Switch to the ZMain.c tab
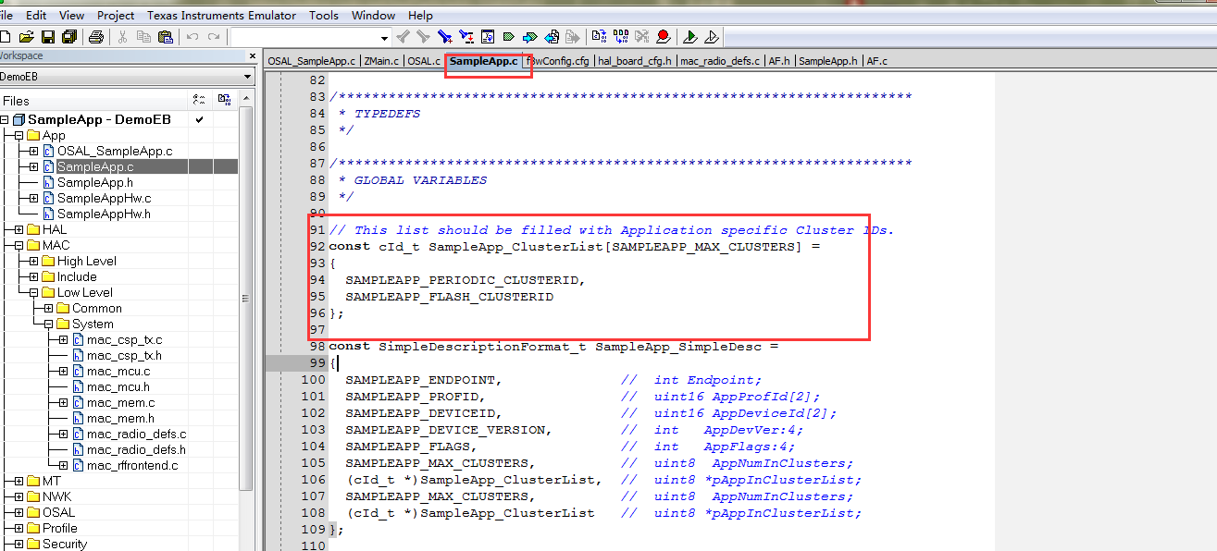Screen dimensions: 1217x551 [x=381, y=61]
